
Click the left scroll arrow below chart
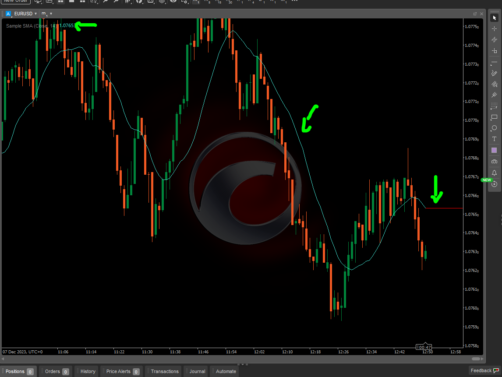click(x=3, y=359)
